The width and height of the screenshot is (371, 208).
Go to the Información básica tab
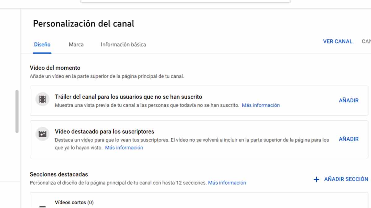(123, 45)
